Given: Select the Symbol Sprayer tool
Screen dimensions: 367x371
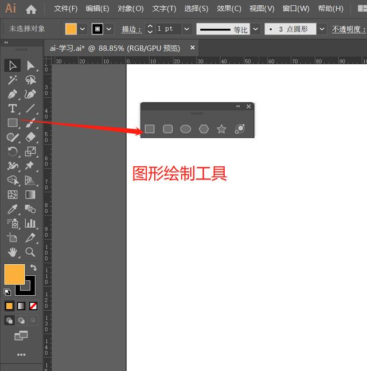Looking at the screenshot, I should 13,224.
